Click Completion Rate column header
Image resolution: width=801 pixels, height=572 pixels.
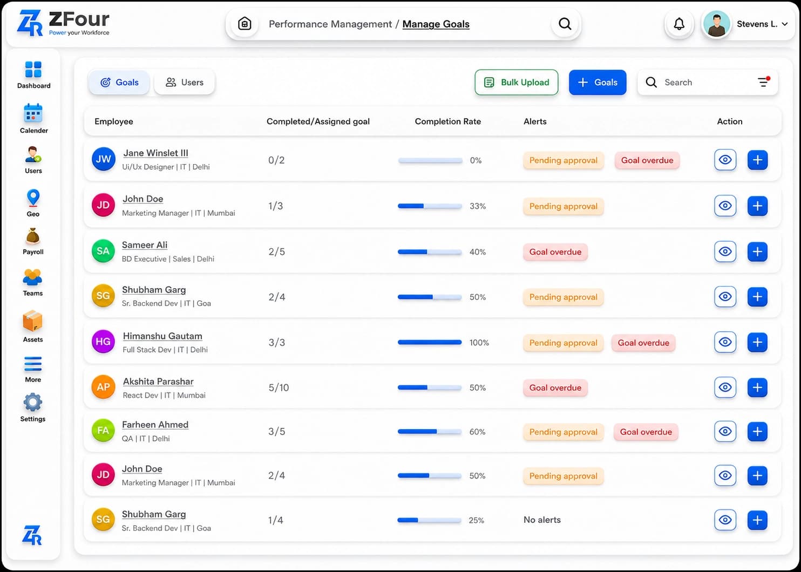(447, 121)
